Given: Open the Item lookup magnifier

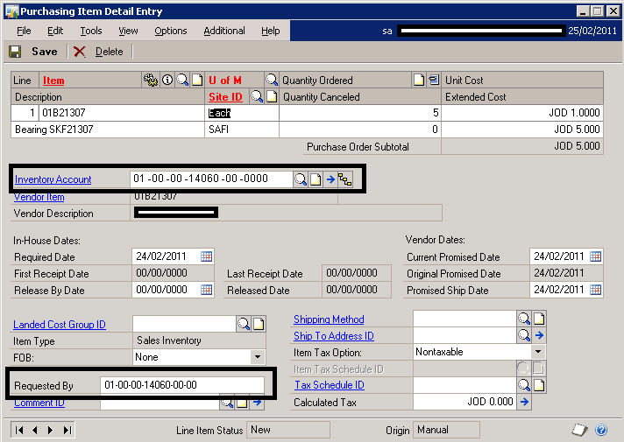Looking at the screenshot, I should pyautogui.click(x=182, y=80).
